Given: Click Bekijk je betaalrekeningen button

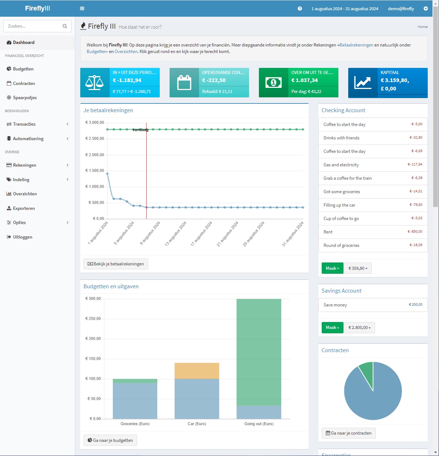Looking at the screenshot, I should tap(116, 264).
